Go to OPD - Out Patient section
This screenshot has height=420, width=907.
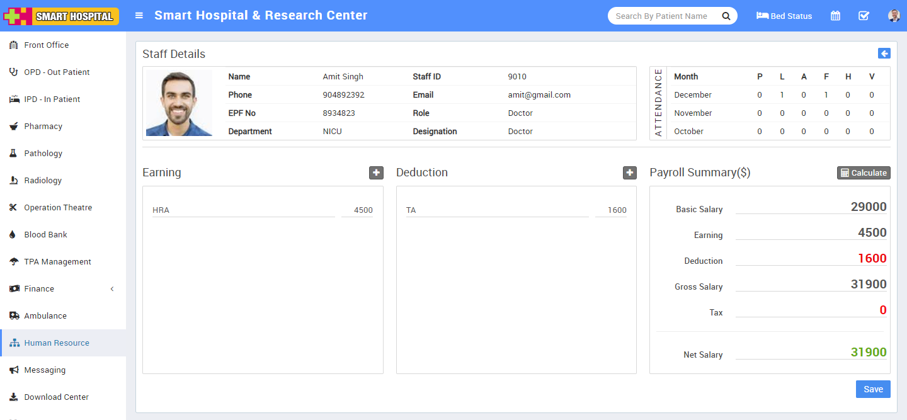[57, 72]
